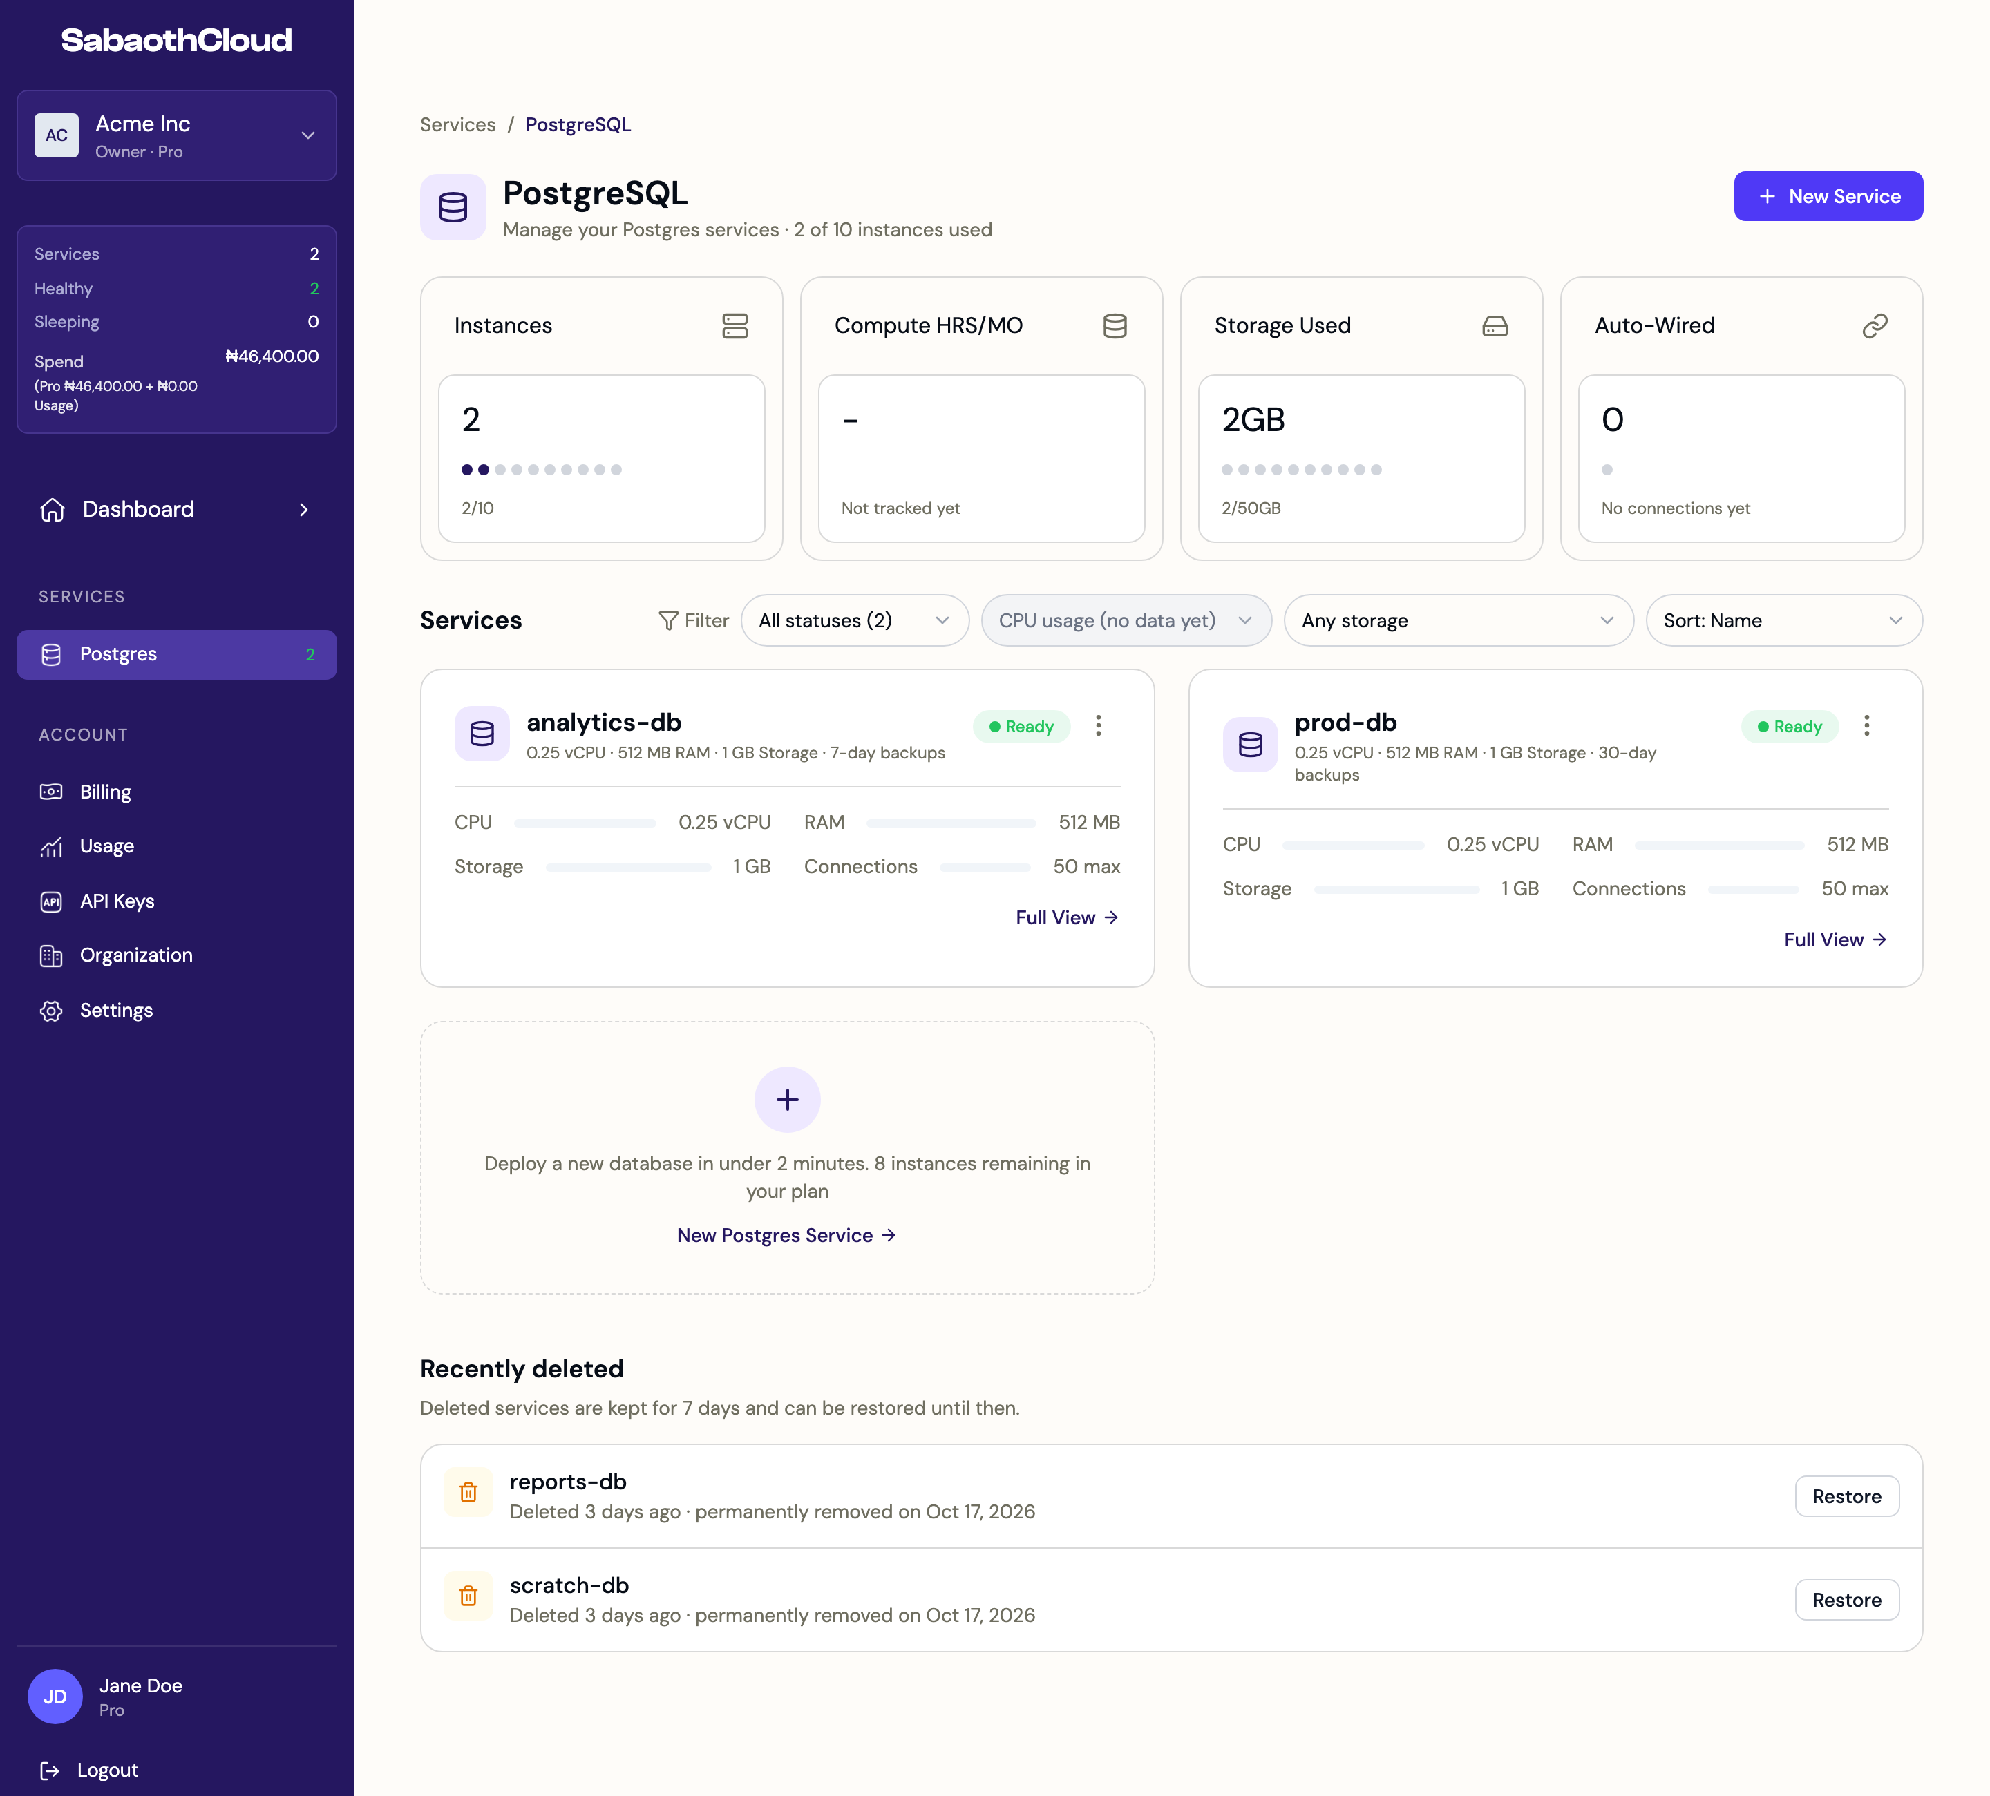Click the AC organization avatar
Image resolution: width=1990 pixels, height=1796 pixels.
click(x=56, y=135)
